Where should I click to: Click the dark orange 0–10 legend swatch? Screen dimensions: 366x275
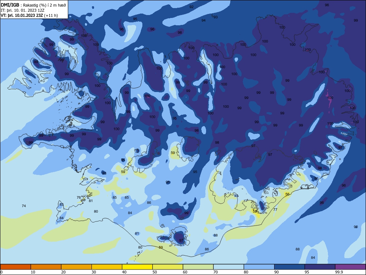click(15, 267)
